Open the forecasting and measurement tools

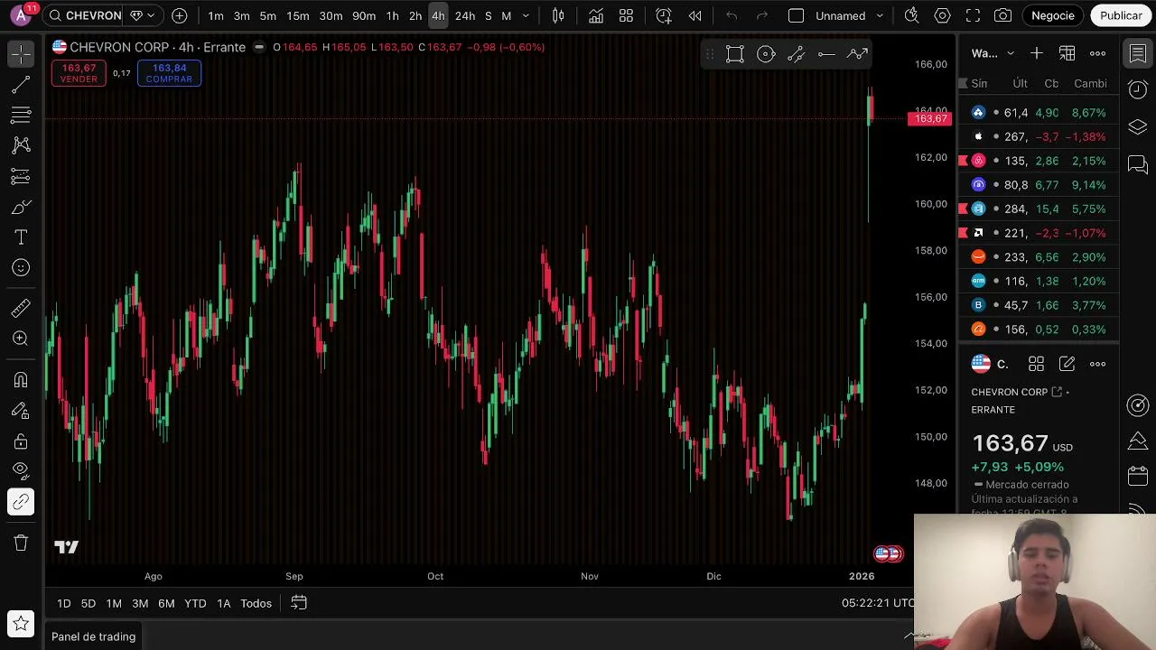coord(21,176)
